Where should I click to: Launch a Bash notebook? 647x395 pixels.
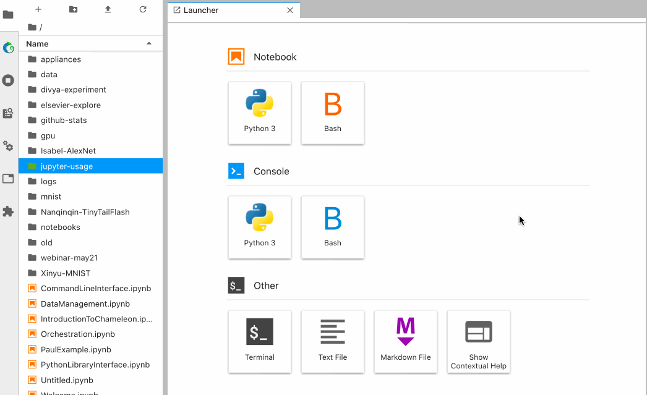tap(333, 113)
